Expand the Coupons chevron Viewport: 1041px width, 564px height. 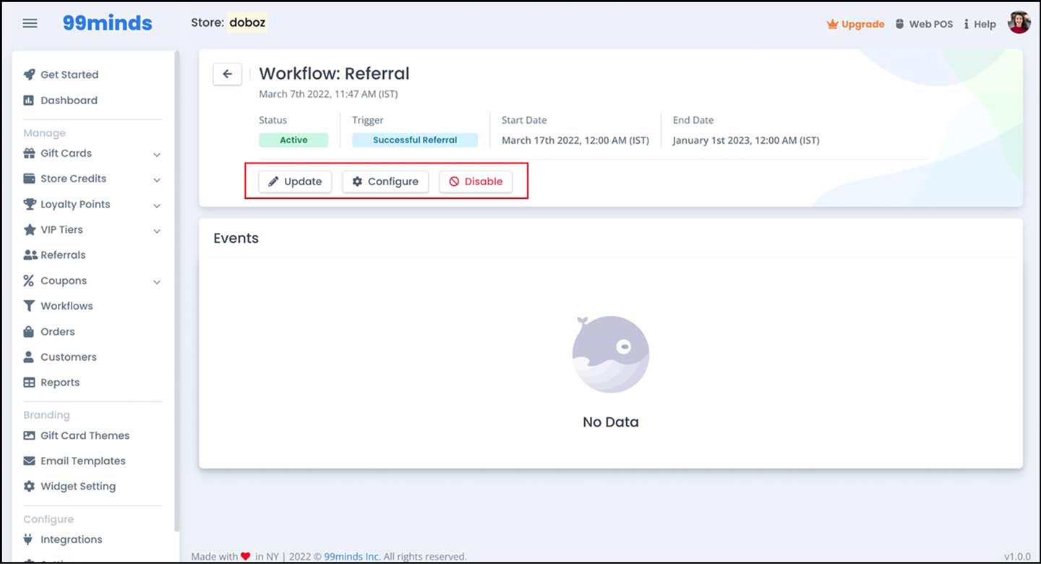[x=157, y=281]
